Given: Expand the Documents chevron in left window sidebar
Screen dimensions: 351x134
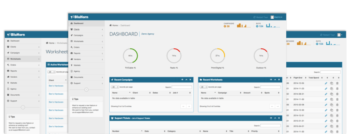Looking at the screenshot, I should pyautogui.click(x=39, y=95).
